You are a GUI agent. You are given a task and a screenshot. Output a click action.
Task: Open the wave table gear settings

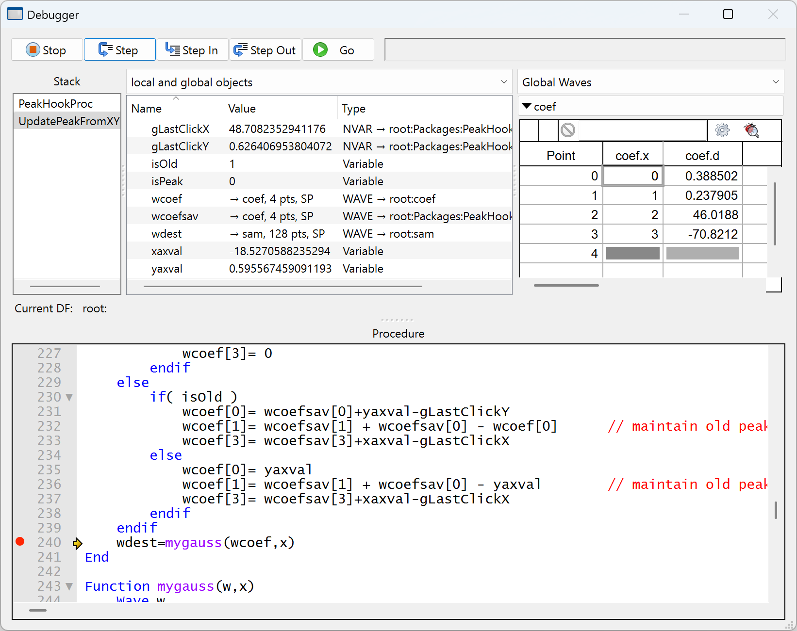[x=722, y=130]
